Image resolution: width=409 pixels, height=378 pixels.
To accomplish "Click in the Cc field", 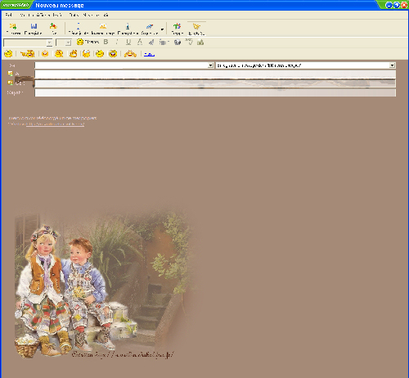I will pyautogui.click(x=215, y=83).
